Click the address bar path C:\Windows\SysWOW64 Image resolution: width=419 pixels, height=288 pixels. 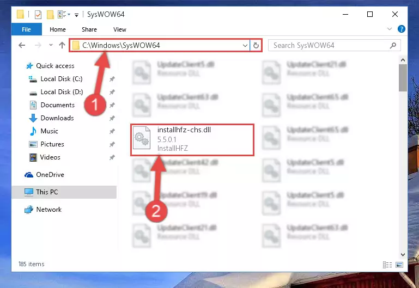[121, 45]
